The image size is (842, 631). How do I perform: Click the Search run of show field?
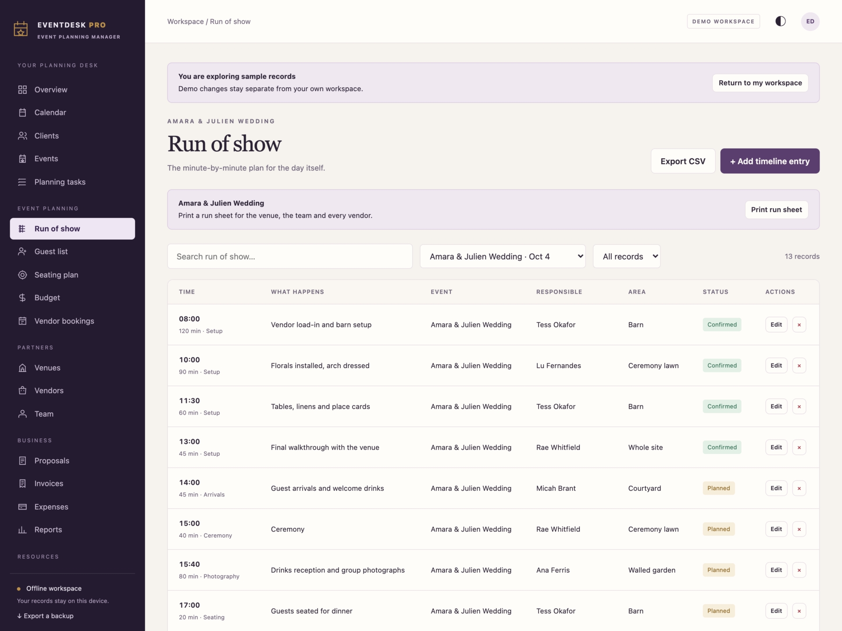(x=290, y=256)
